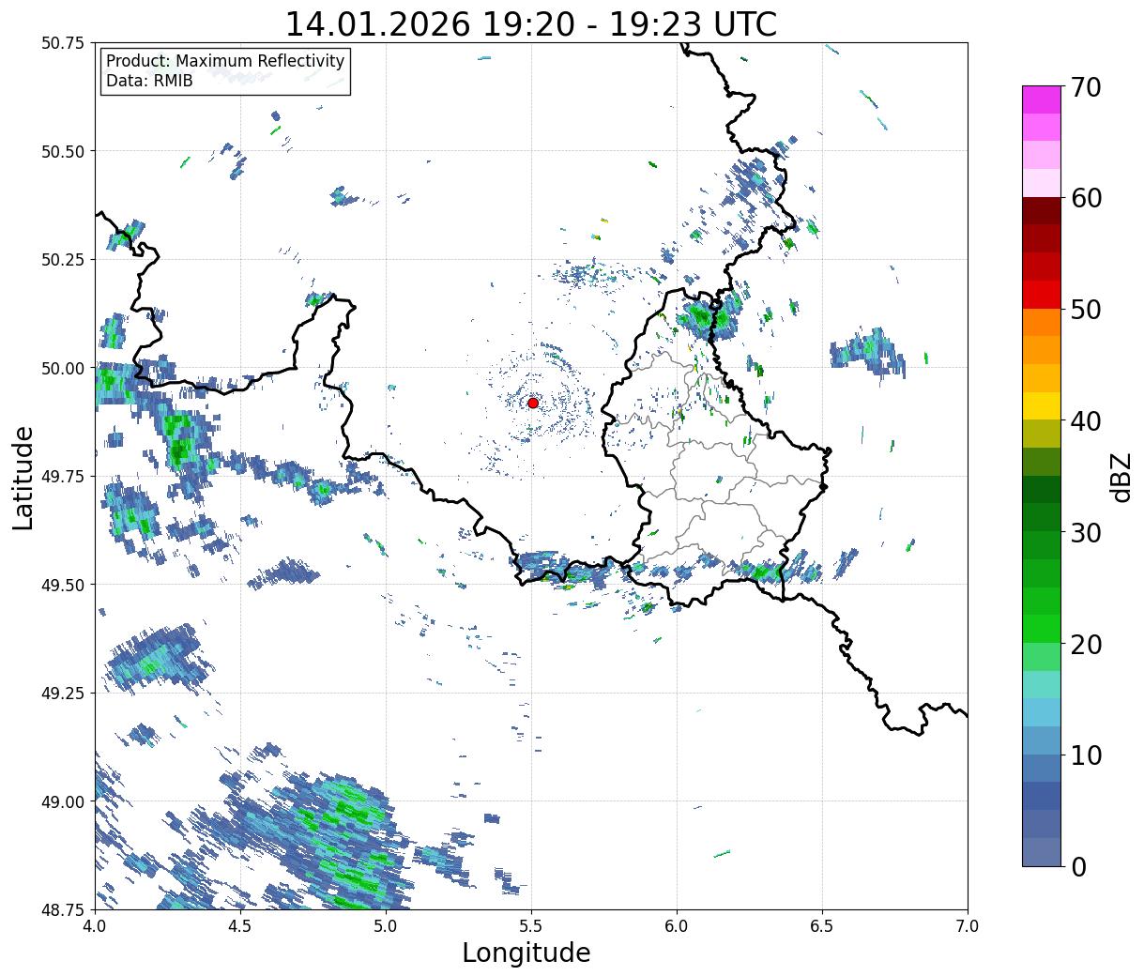The image size is (1144, 976).
Task: Click the orange colorbar swatch below 50
Action: point(1042,322)
